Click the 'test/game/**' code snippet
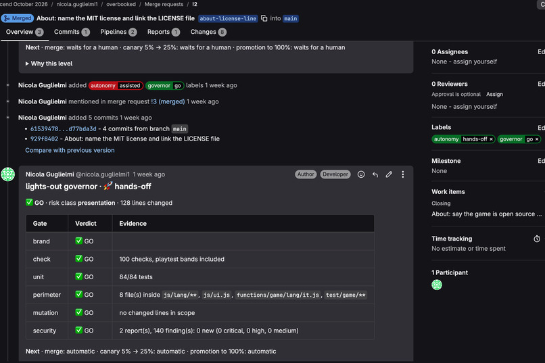The width and height of the screenshot is (545, 363). (x=346, y=295)
